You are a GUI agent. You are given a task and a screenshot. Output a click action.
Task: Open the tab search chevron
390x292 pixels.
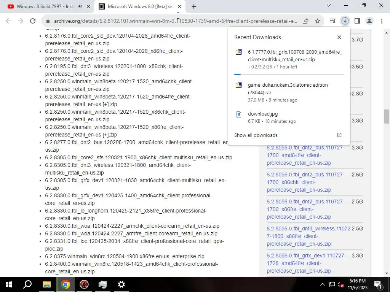click(329, 5)
